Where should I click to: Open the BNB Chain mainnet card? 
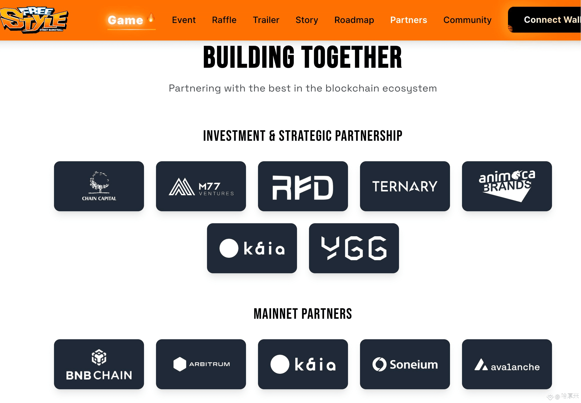[x=99, y=364]
